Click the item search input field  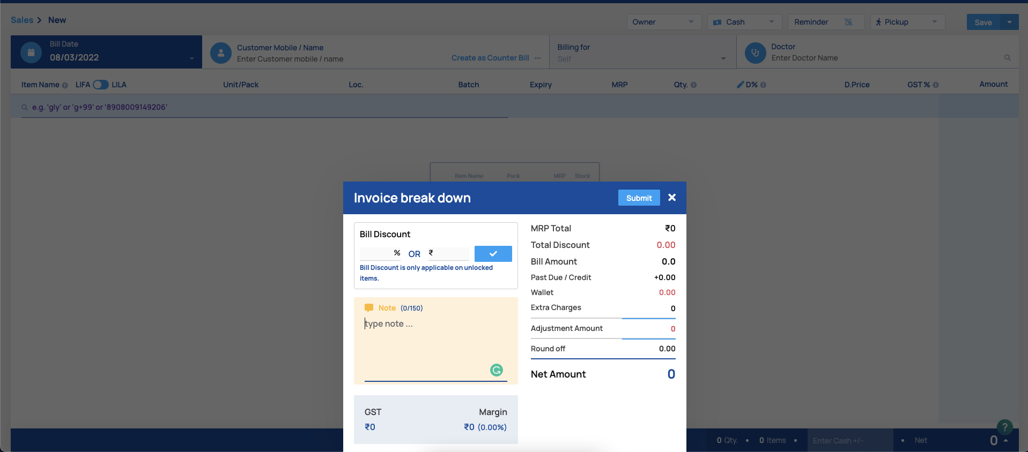(264, 107)
